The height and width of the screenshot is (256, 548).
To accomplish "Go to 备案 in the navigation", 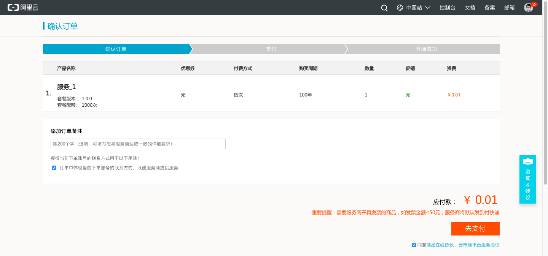I will point(490,8).
